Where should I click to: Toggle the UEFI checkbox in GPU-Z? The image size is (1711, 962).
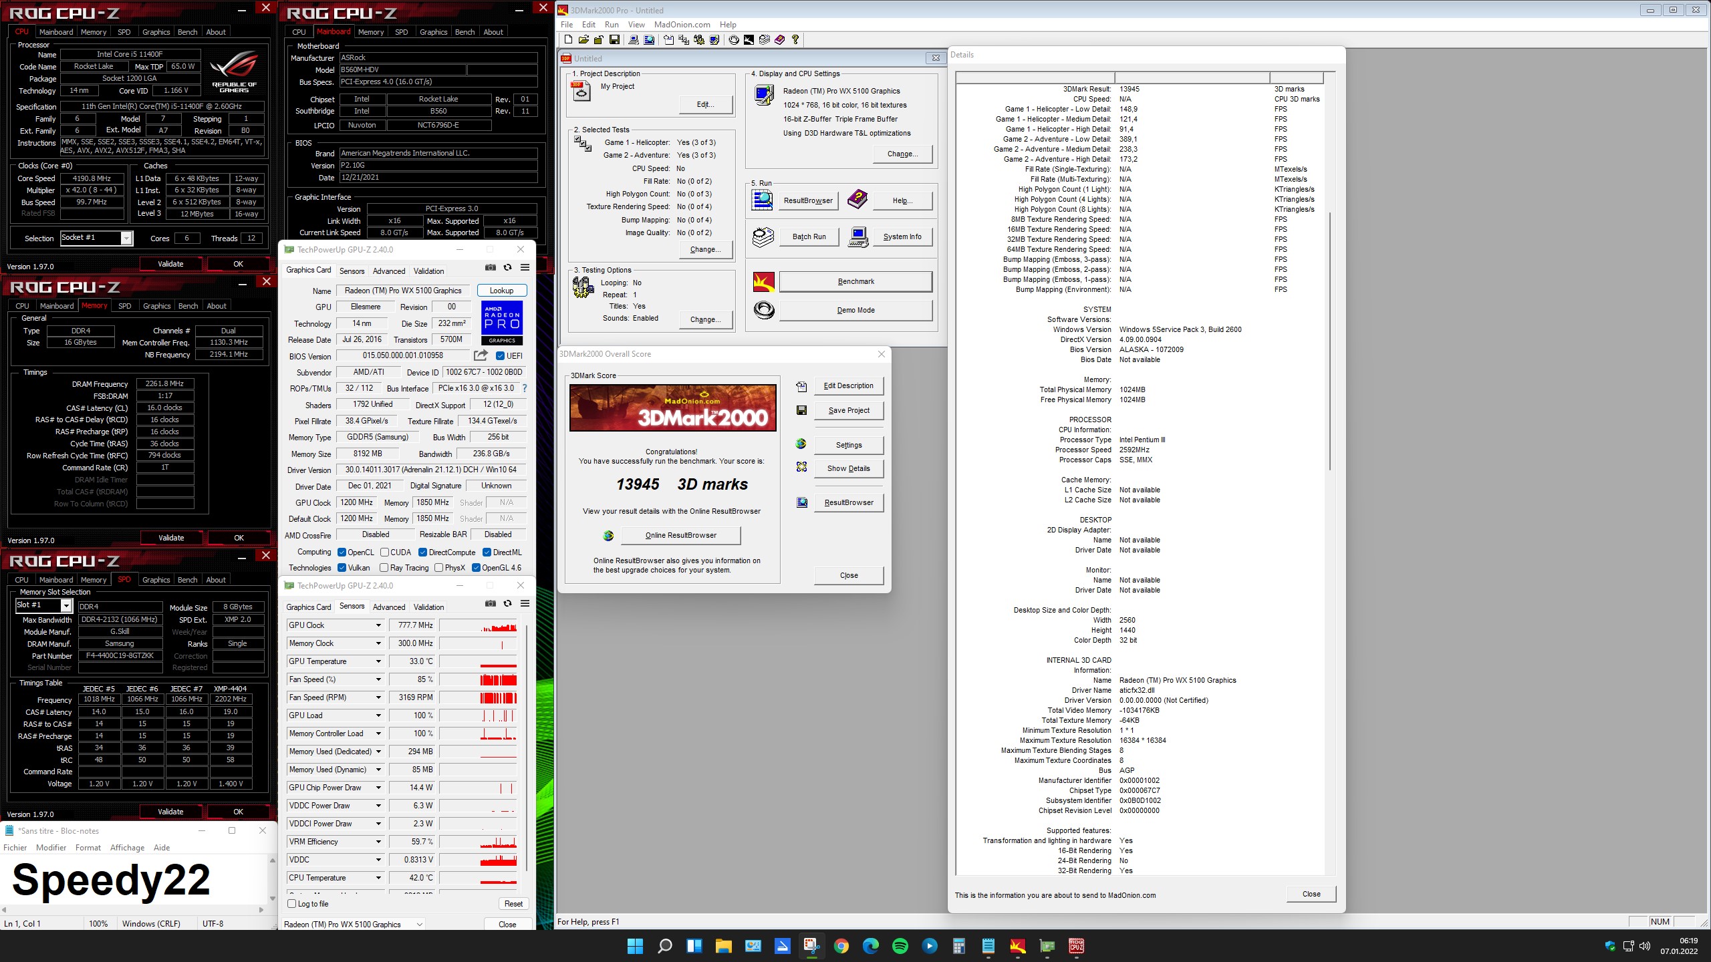point(500,356)
